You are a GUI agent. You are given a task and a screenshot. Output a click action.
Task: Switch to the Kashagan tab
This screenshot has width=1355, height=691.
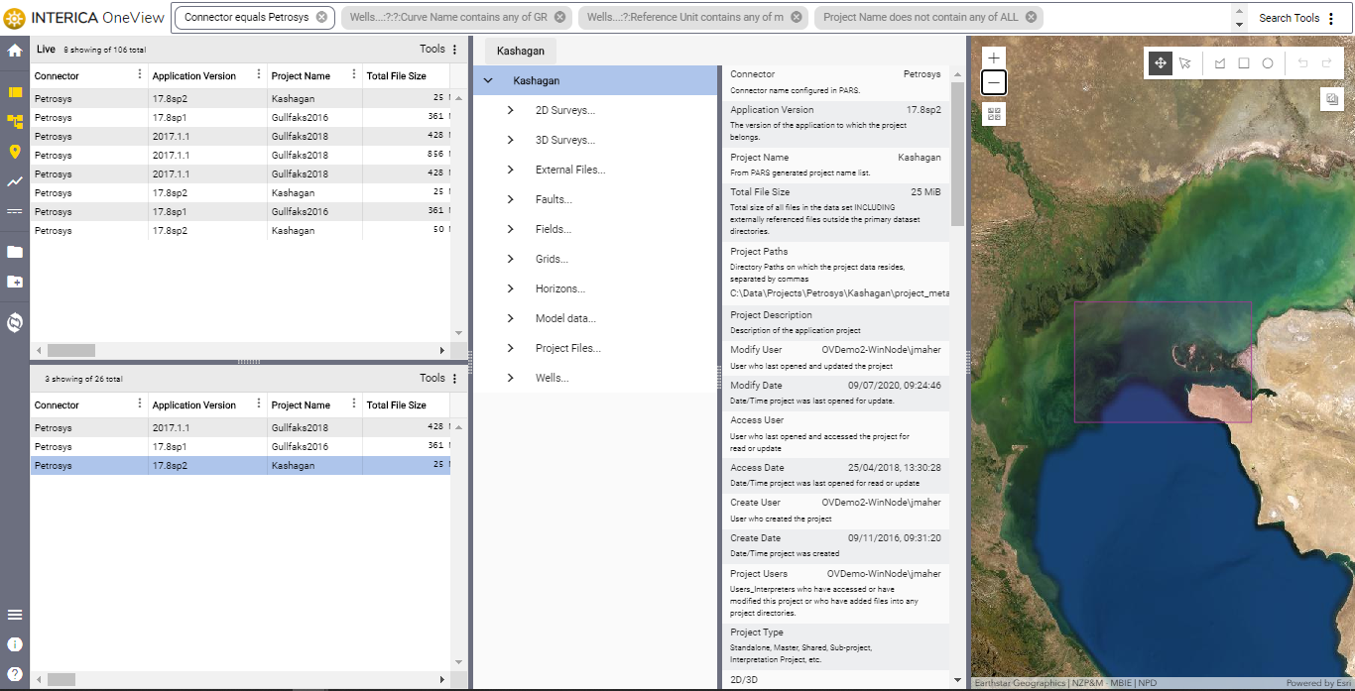(521, 52)
